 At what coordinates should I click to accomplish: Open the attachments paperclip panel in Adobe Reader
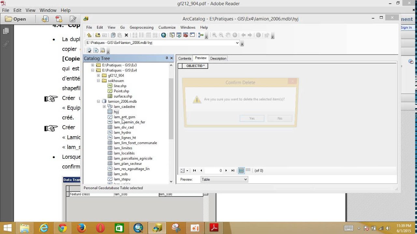(x=6, y=44)
